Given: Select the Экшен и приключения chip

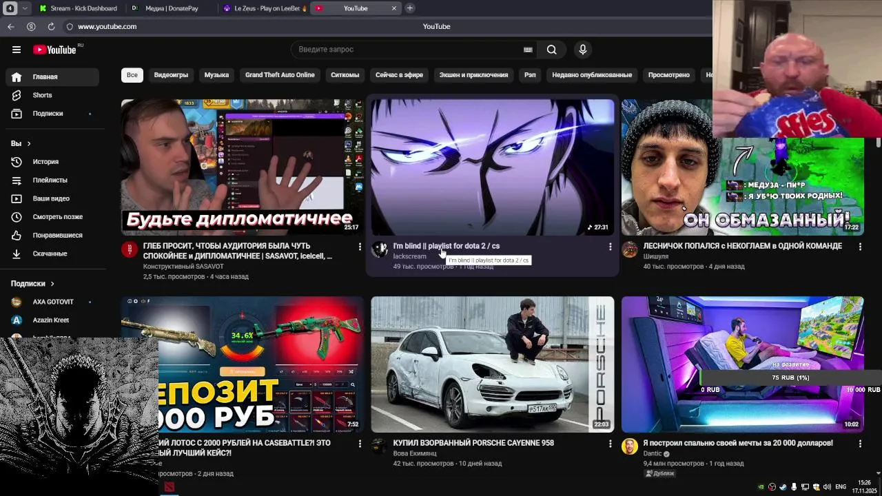Looking at the screenshot, I should (x=473, y=75).
